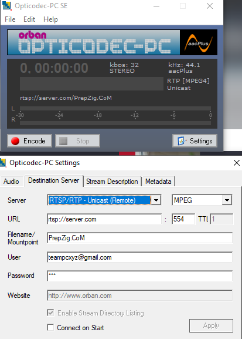Open the File menu
Viewport: 242px width, 339px height.
tap(10, 19)
